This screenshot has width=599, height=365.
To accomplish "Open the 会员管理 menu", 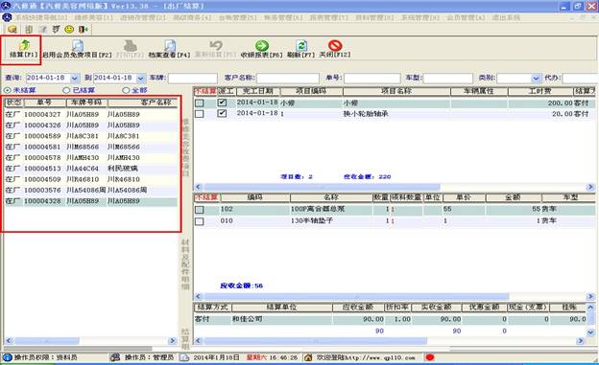I will point(466,17).
